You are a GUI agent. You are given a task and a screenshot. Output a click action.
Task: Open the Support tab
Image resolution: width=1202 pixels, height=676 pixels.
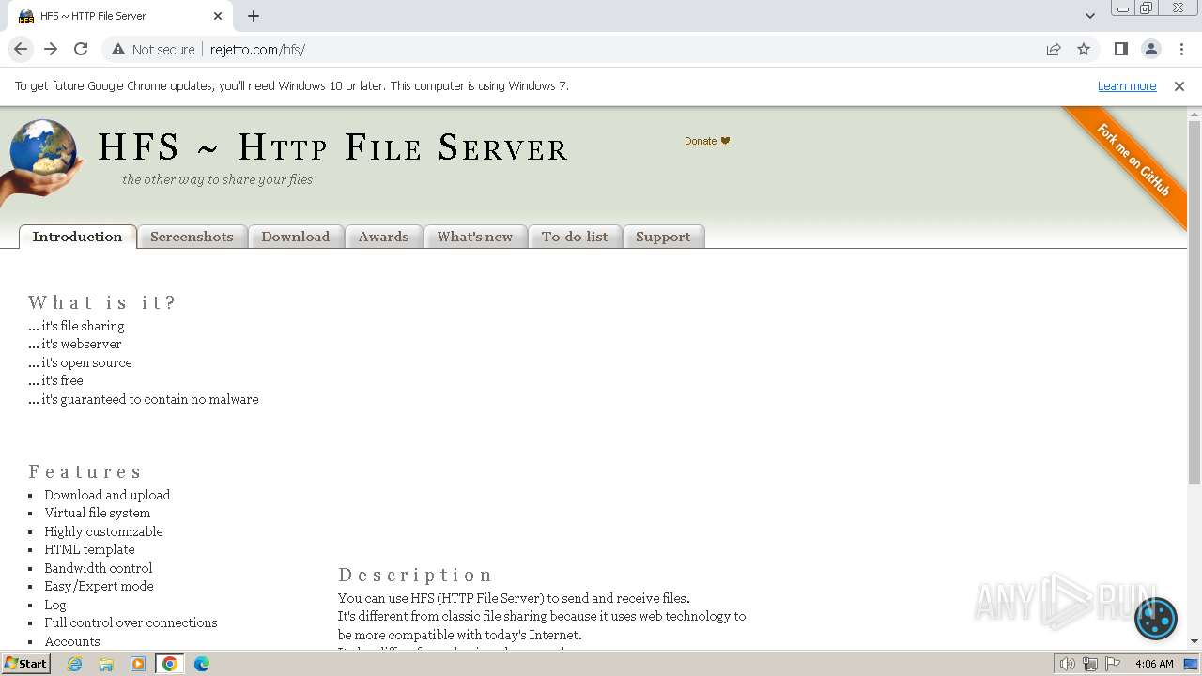click(663, 237)
